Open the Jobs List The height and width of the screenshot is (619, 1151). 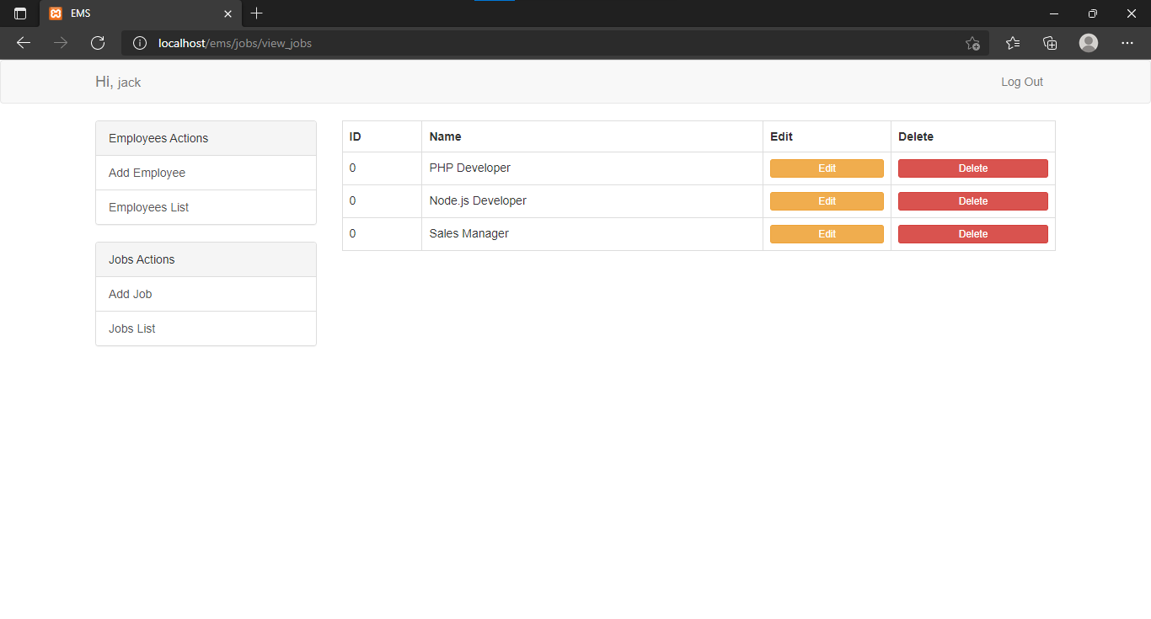pos(131,328)
